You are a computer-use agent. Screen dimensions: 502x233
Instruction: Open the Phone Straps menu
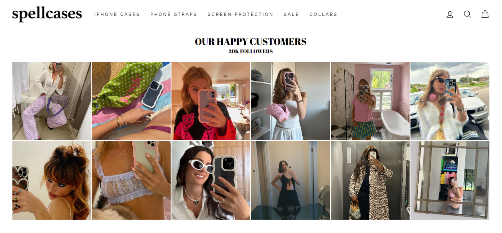pos(174,14)
